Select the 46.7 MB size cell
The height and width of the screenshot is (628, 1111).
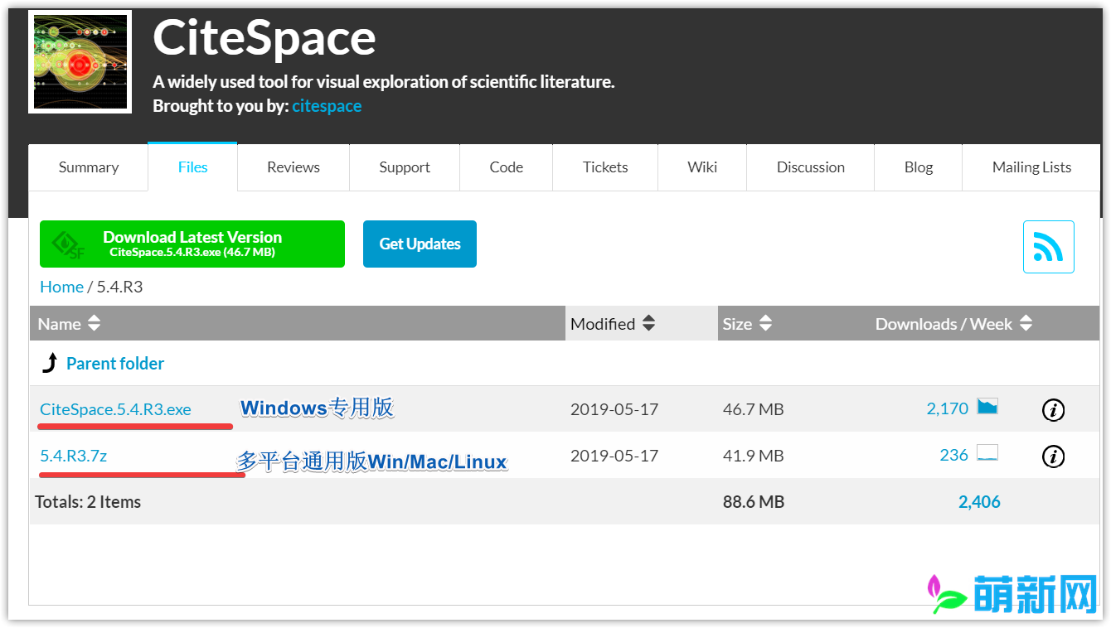point(753,409)
